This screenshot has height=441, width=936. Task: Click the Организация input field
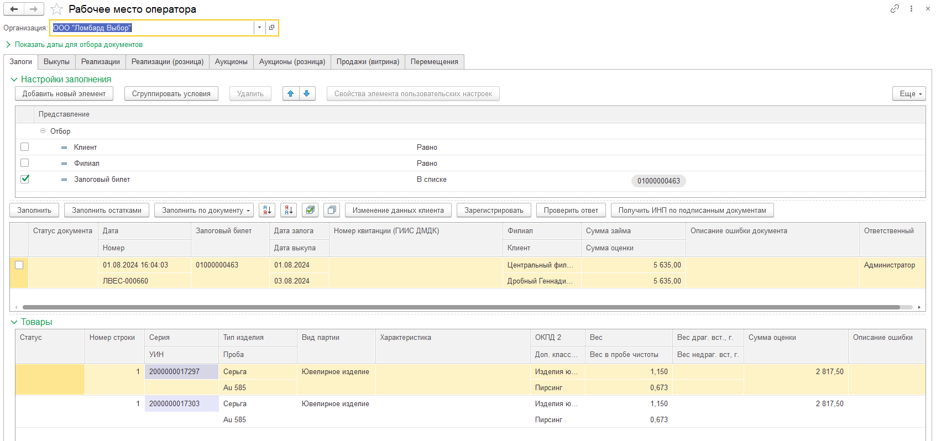point(152,28)
